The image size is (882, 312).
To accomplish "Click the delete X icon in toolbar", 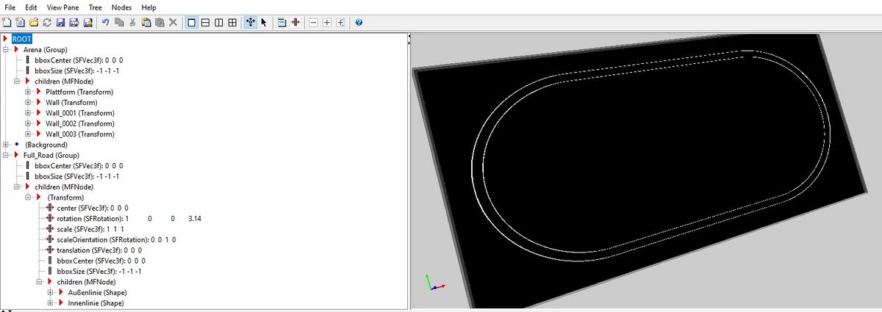I will 173,23.
